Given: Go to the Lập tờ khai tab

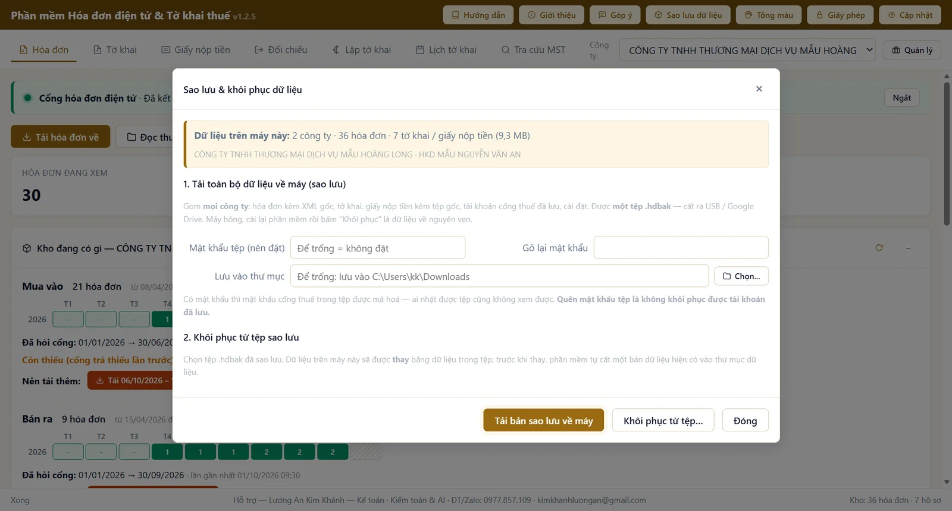Looking at the screenshot, I should (x=361, y=50).
